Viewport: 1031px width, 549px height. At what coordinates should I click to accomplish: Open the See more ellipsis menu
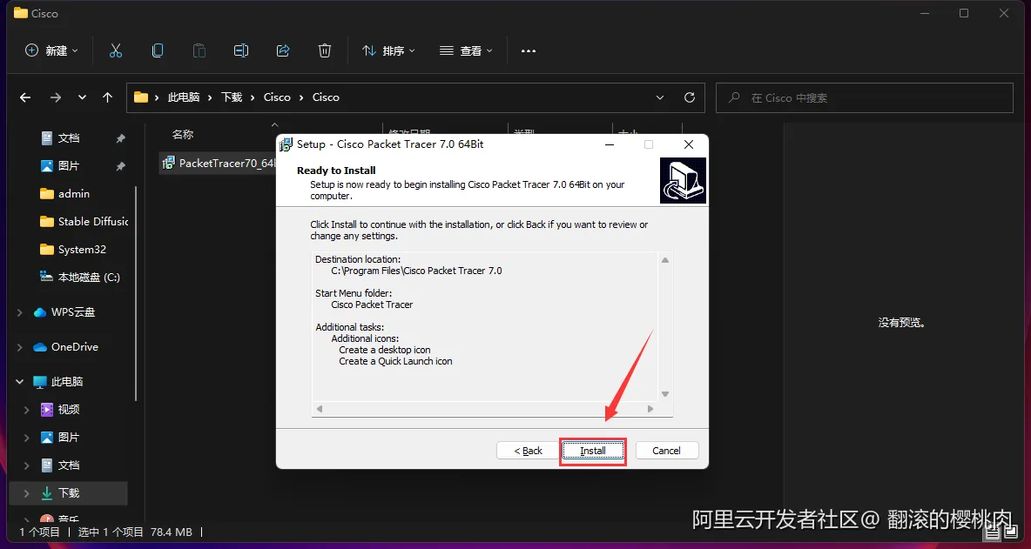[x=529, y=50]
